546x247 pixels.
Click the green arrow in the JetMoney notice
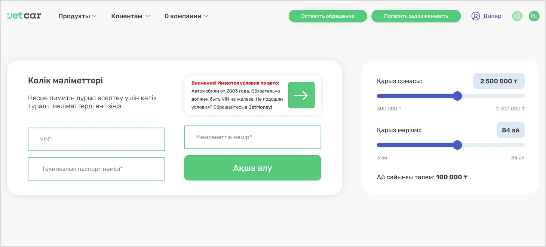pyautogui.click(x=301, y=95)
